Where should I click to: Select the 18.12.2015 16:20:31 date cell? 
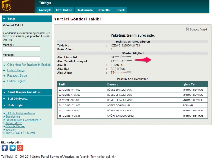point(69,116)
